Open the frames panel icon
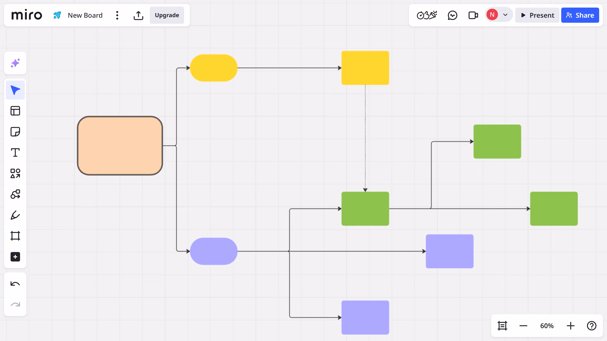Screen dimensions: 607x341 (x=502, y=326)
